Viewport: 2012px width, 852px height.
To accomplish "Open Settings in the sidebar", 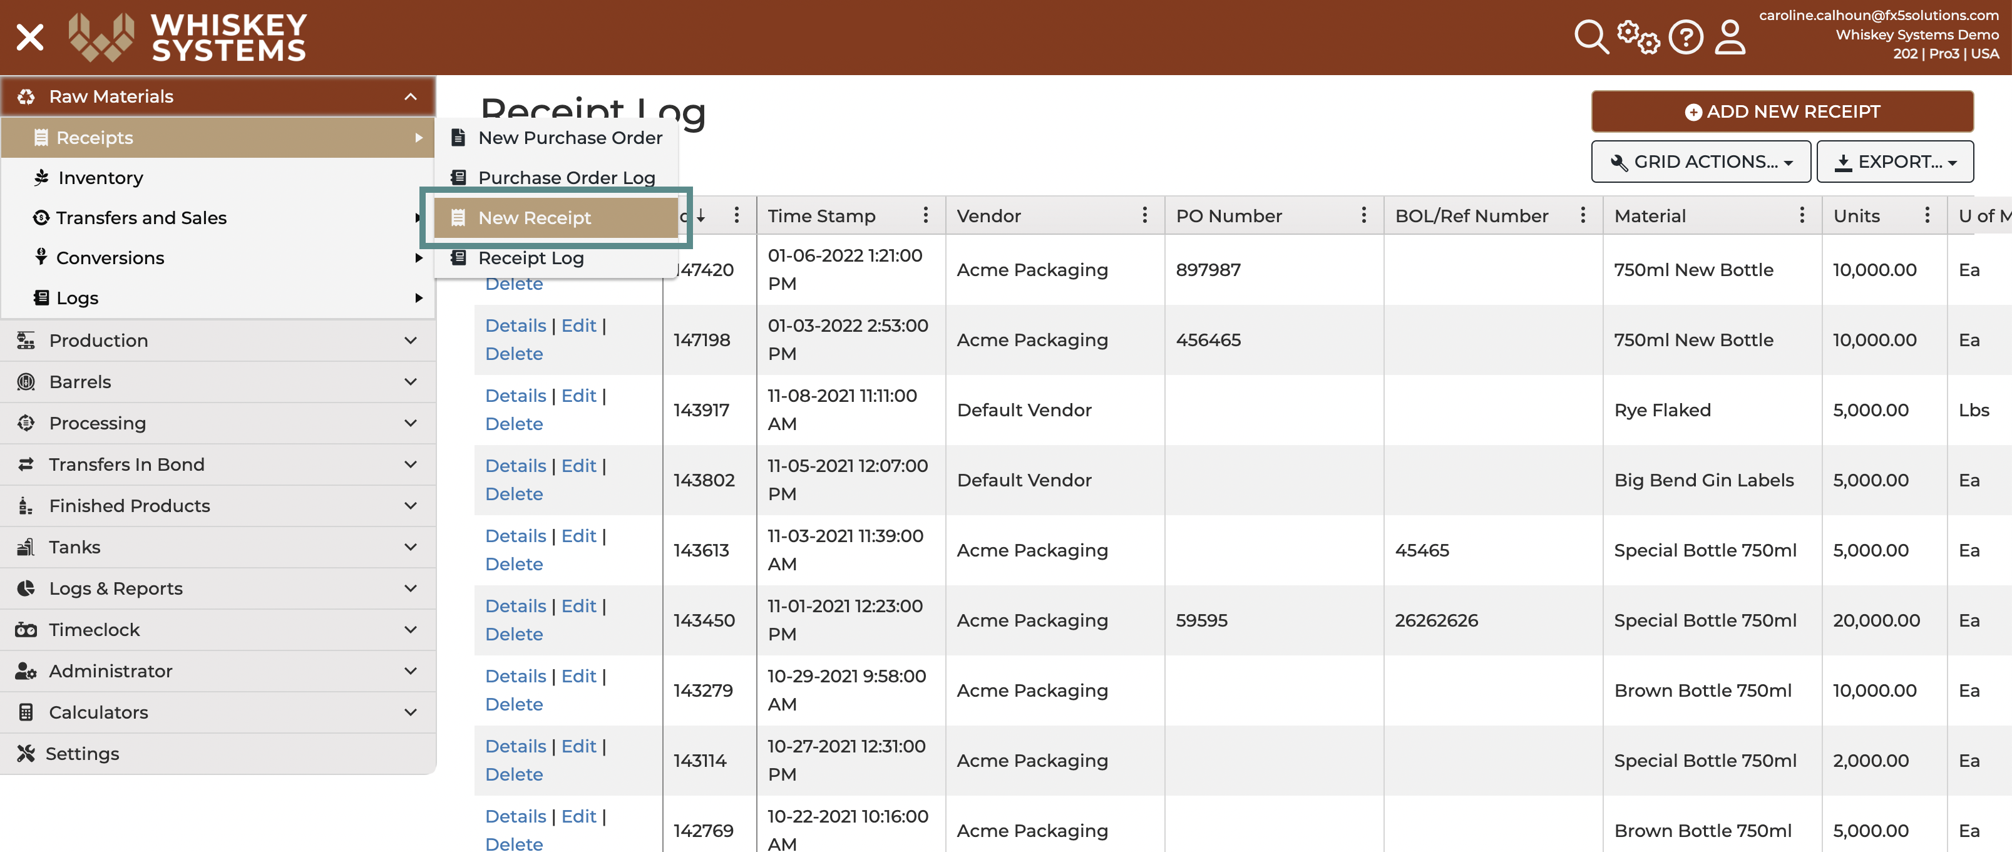I will point(218,754).
